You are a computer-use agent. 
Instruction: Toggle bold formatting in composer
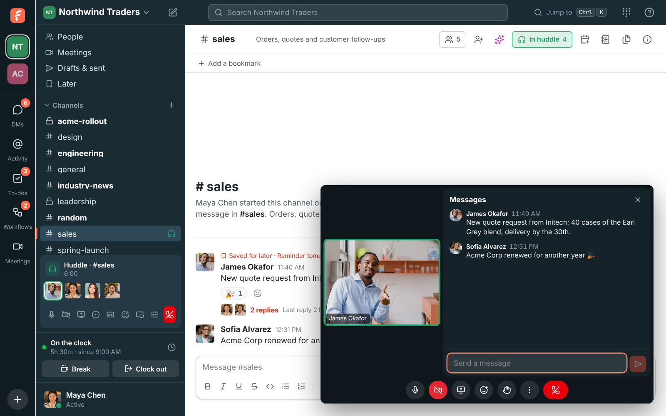[x=207, y=386]
